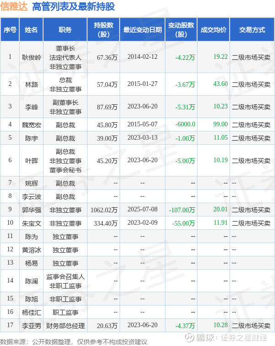Click the holding value 45.20万
Image resolution: width=275 pixels, height=346 pixels.
pos(107,161)
